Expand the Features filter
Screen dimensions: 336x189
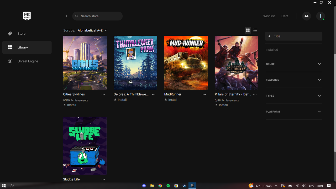coord(293,80)
